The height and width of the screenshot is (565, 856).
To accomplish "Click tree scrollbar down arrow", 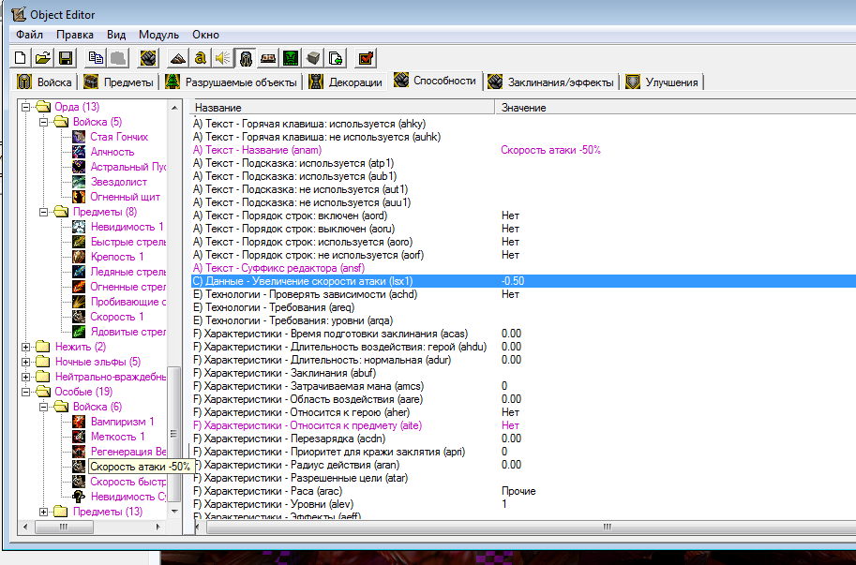I will tap(174, 512).
